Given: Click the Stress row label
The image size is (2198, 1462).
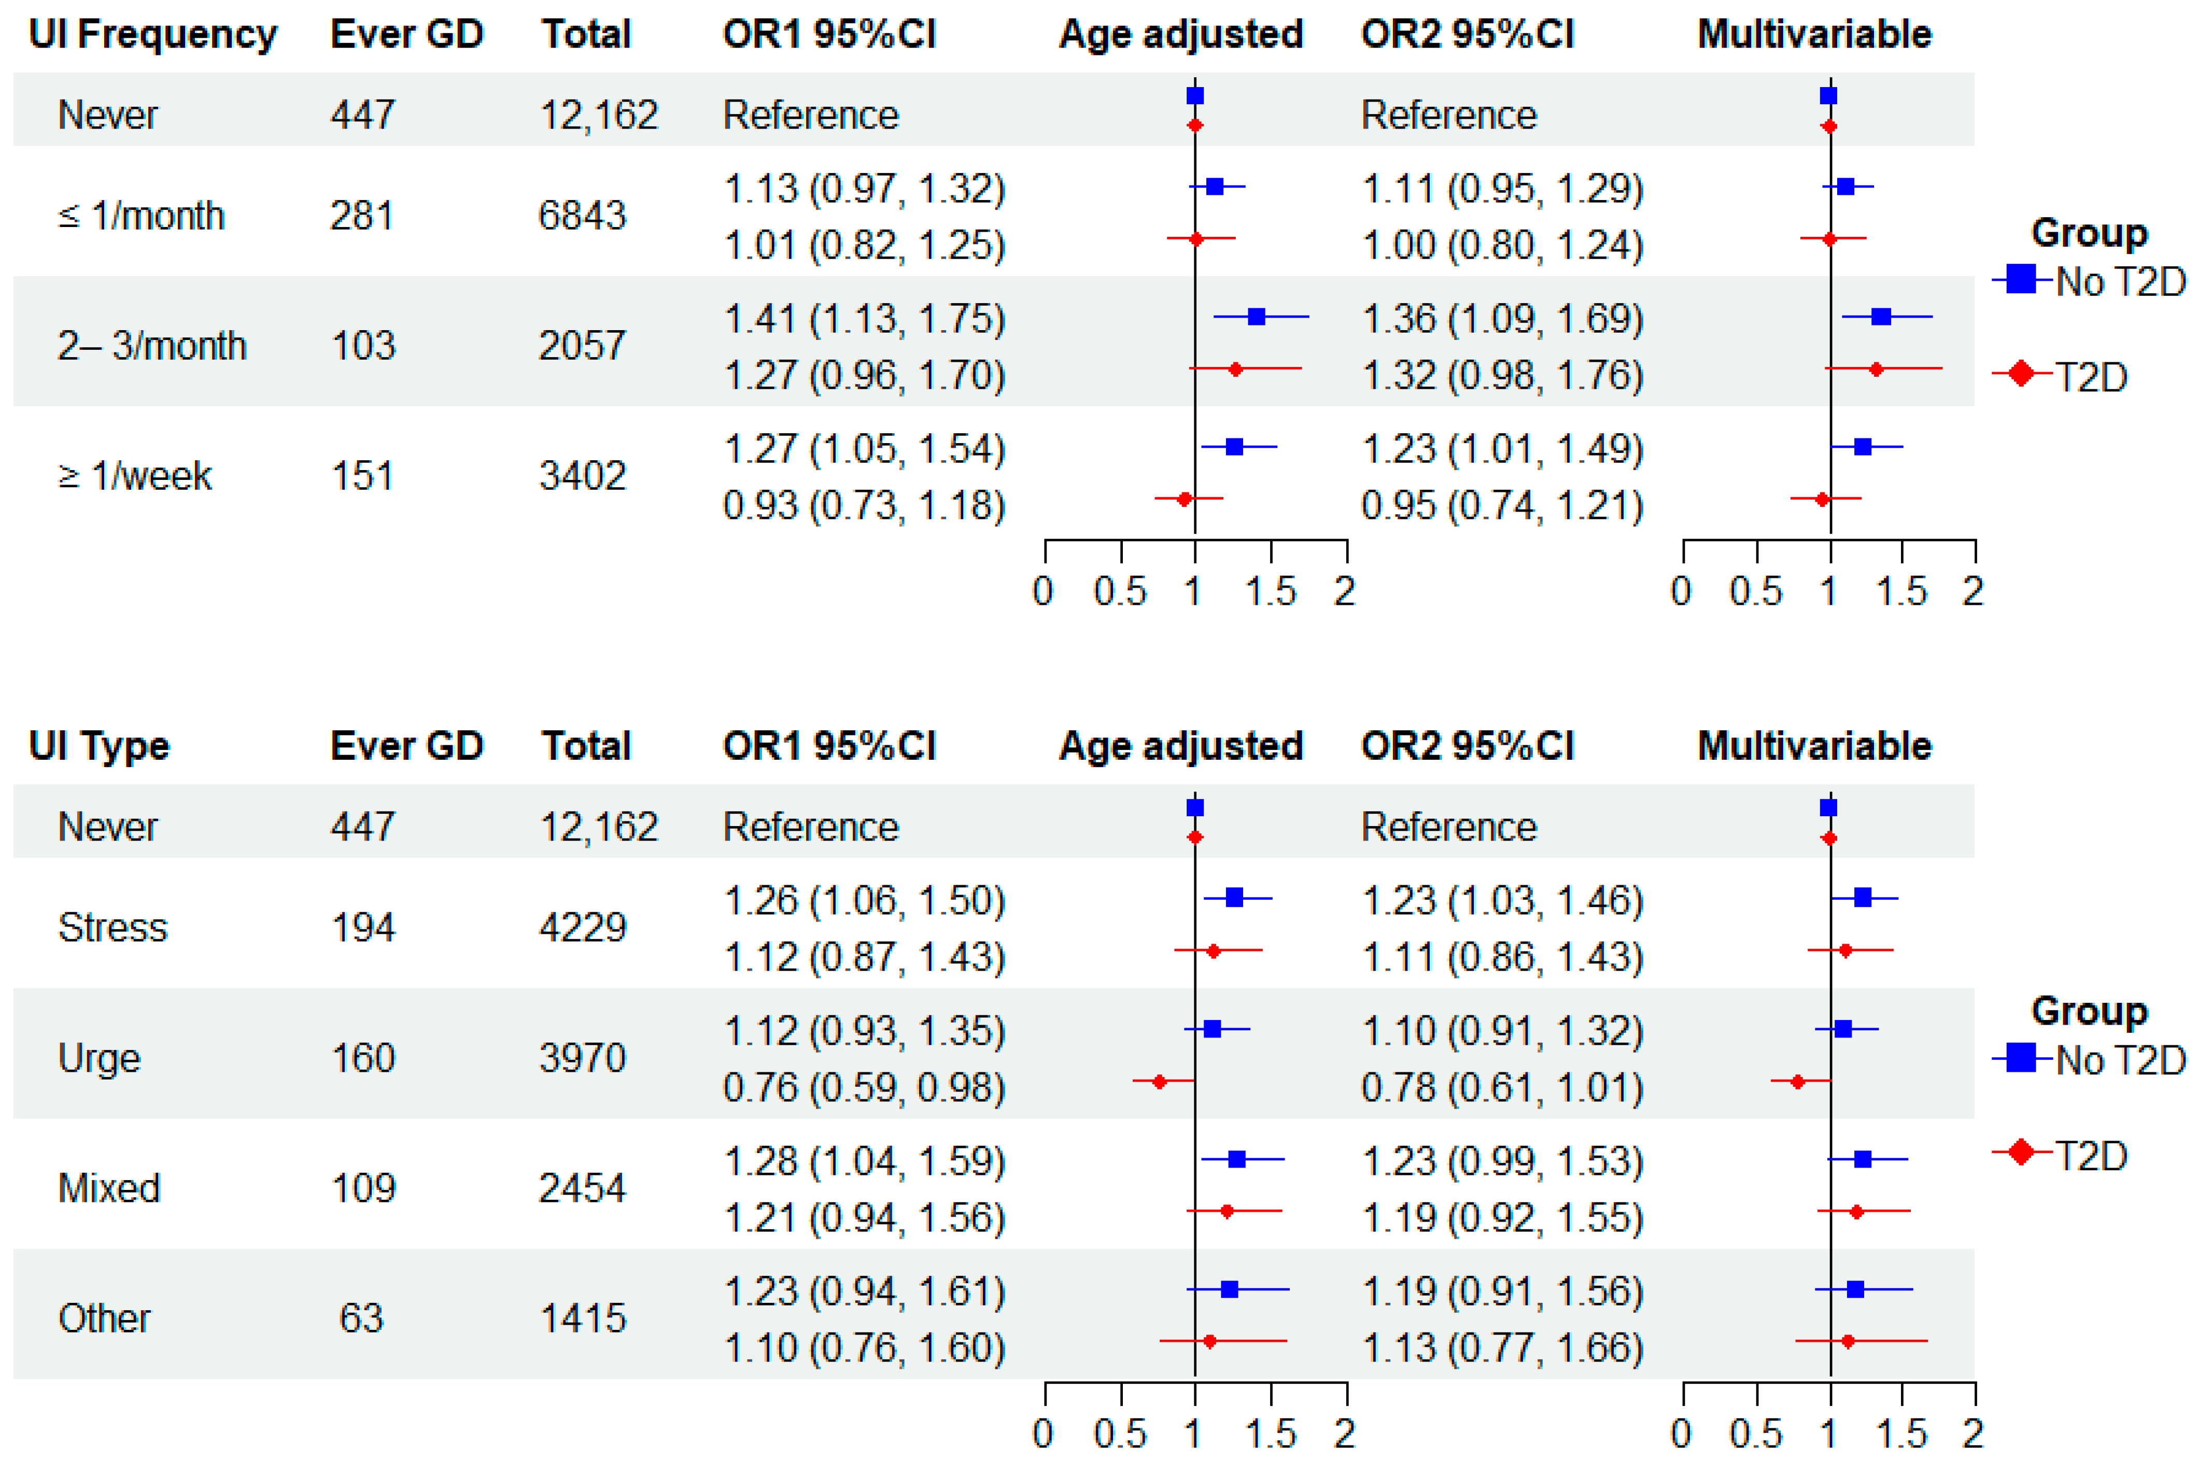Looking at the screenshot, I should (113, 927).
